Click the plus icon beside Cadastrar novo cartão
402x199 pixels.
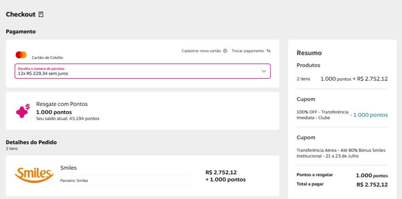coord(225,51)
